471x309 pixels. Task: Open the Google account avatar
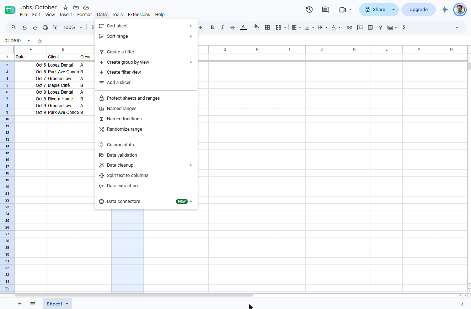(x=460, y=10)
